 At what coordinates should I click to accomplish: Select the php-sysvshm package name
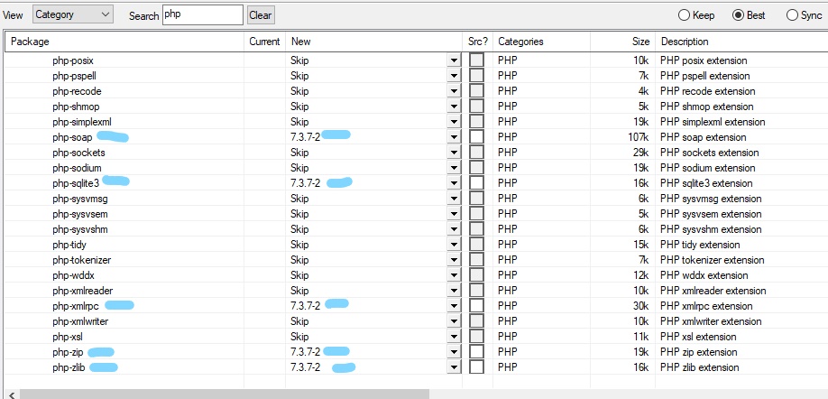80,228
